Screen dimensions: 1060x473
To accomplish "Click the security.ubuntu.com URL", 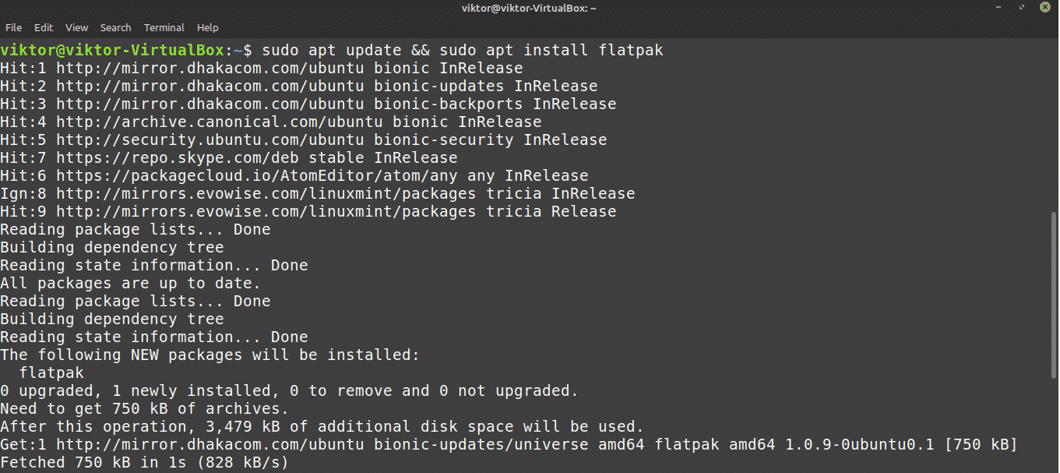I will (210, 140).
